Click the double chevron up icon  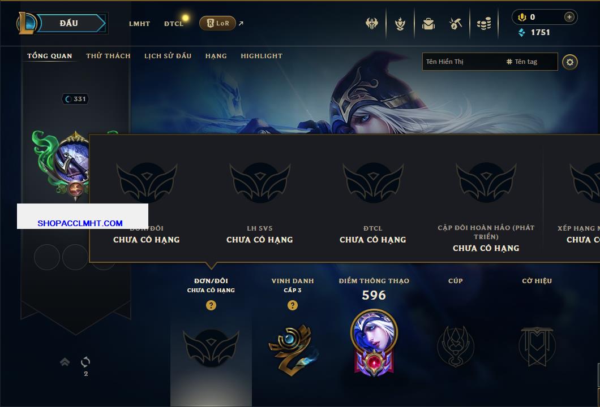(65, 362)
